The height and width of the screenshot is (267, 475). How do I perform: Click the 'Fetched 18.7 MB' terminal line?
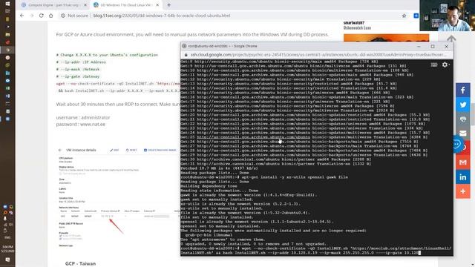point(219,168)
